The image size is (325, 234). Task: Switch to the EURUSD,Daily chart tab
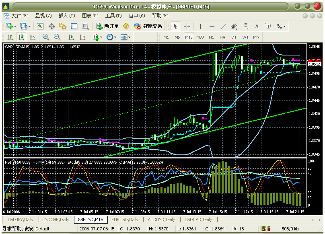(125, 220)
